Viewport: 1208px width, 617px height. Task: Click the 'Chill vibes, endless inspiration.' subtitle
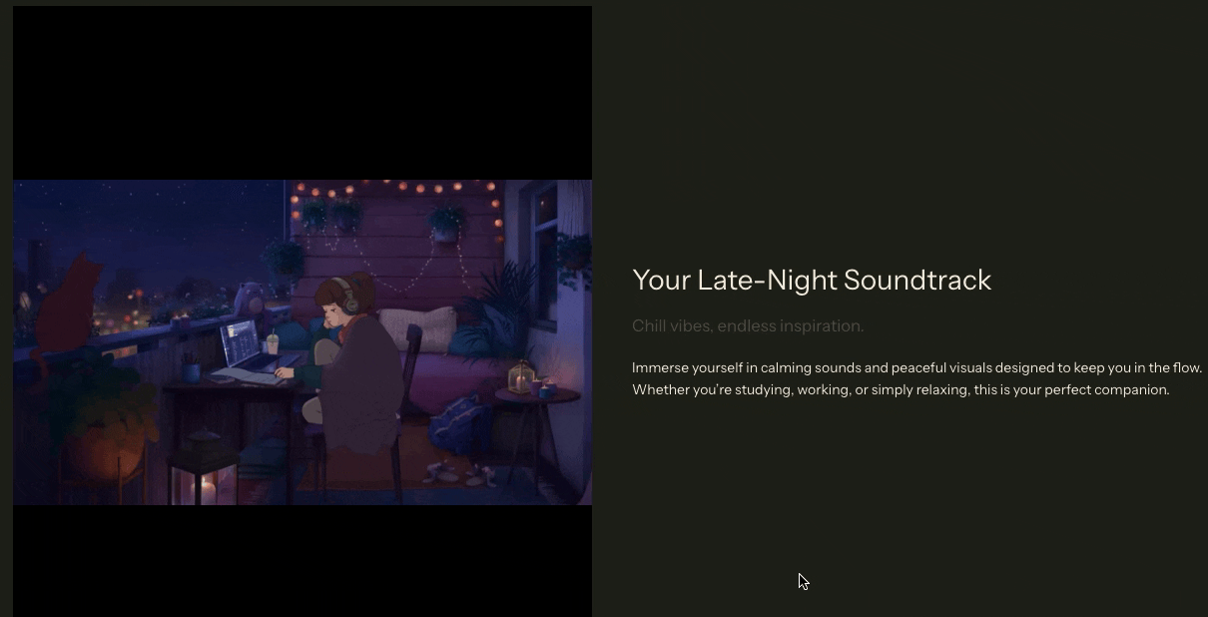pyautogui.click(x=748, y=326)
